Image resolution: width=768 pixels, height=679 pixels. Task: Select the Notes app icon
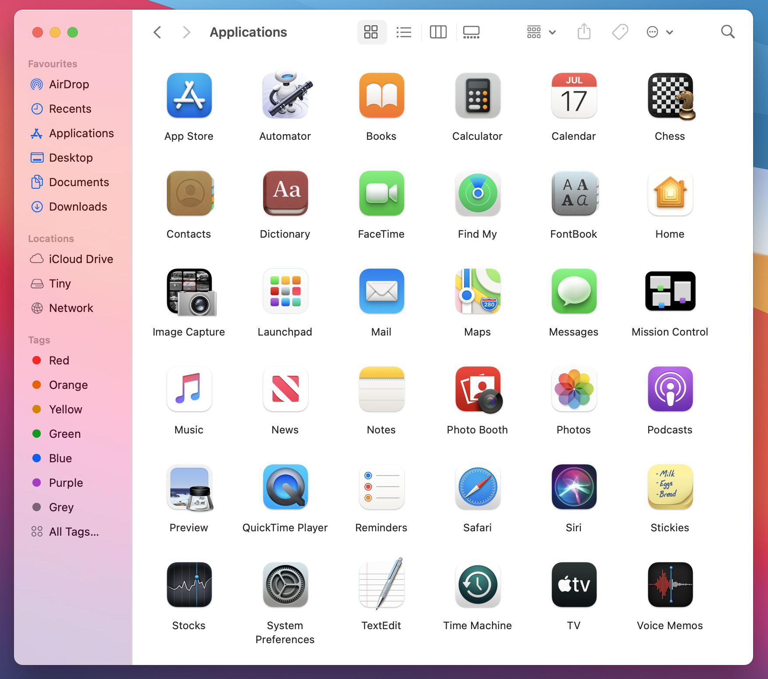(381, 389)
